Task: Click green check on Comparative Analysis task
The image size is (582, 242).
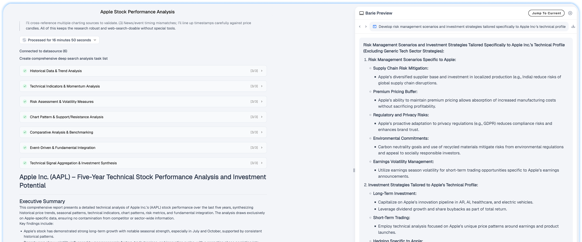Action: coord(25,132)
